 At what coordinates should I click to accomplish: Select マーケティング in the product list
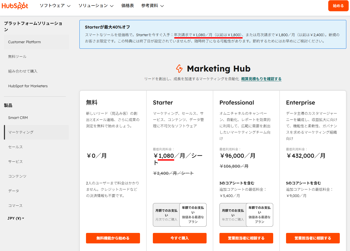(x=36, y=132)
